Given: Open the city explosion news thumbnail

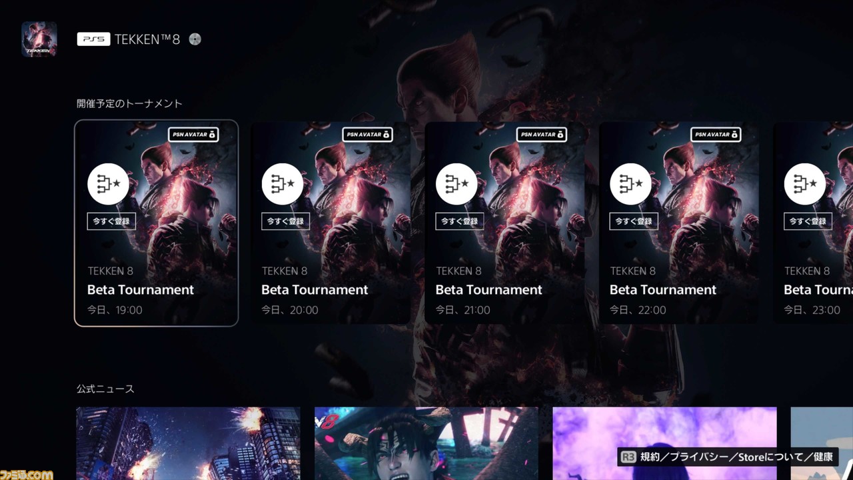Looking at the screenshot, I should coord(188,443).
